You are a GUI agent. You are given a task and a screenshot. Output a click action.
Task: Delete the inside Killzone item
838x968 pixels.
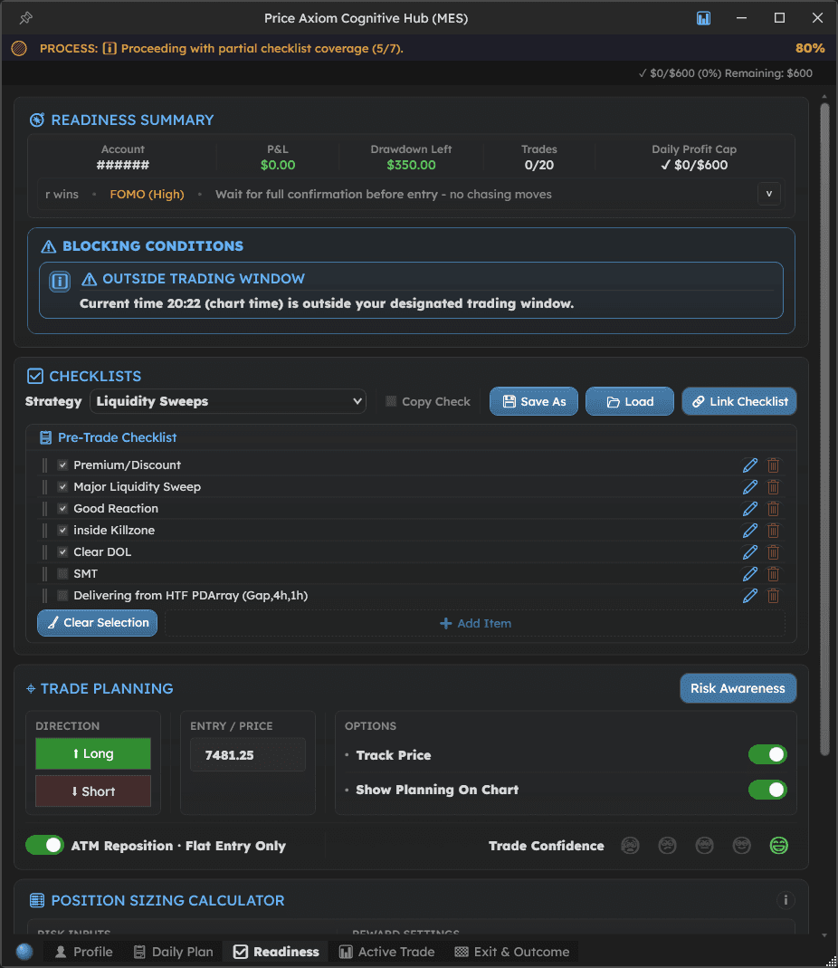(773, 531)
